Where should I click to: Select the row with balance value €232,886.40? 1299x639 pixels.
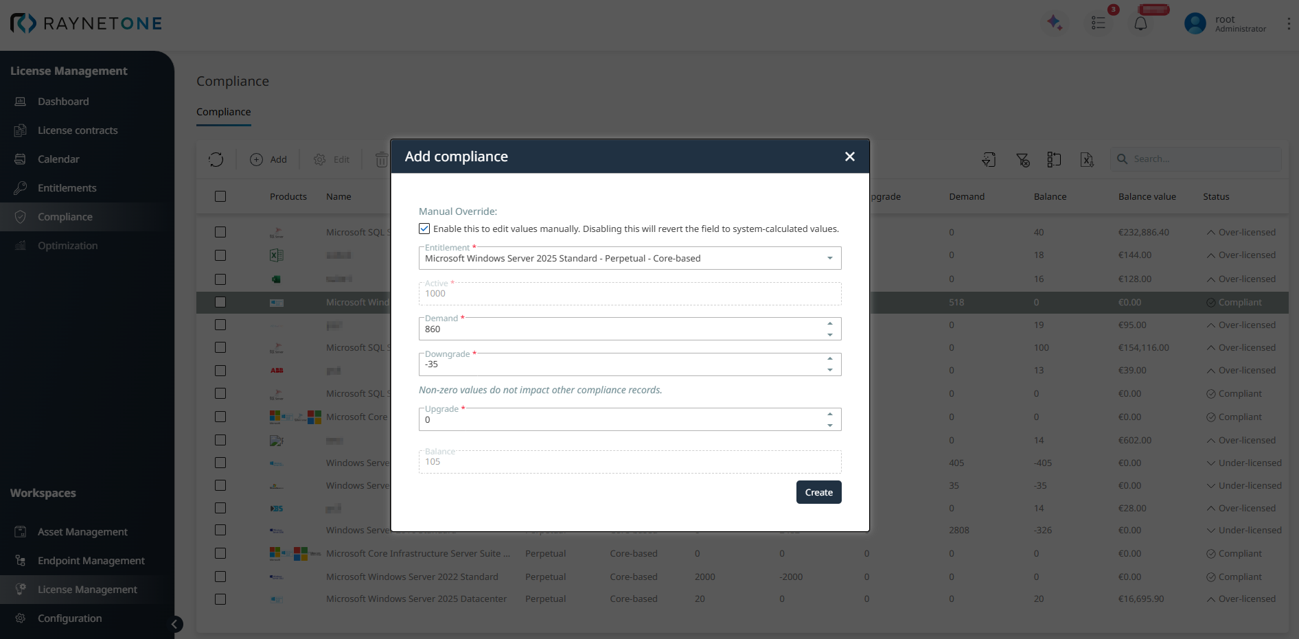[x=220, y=232]
